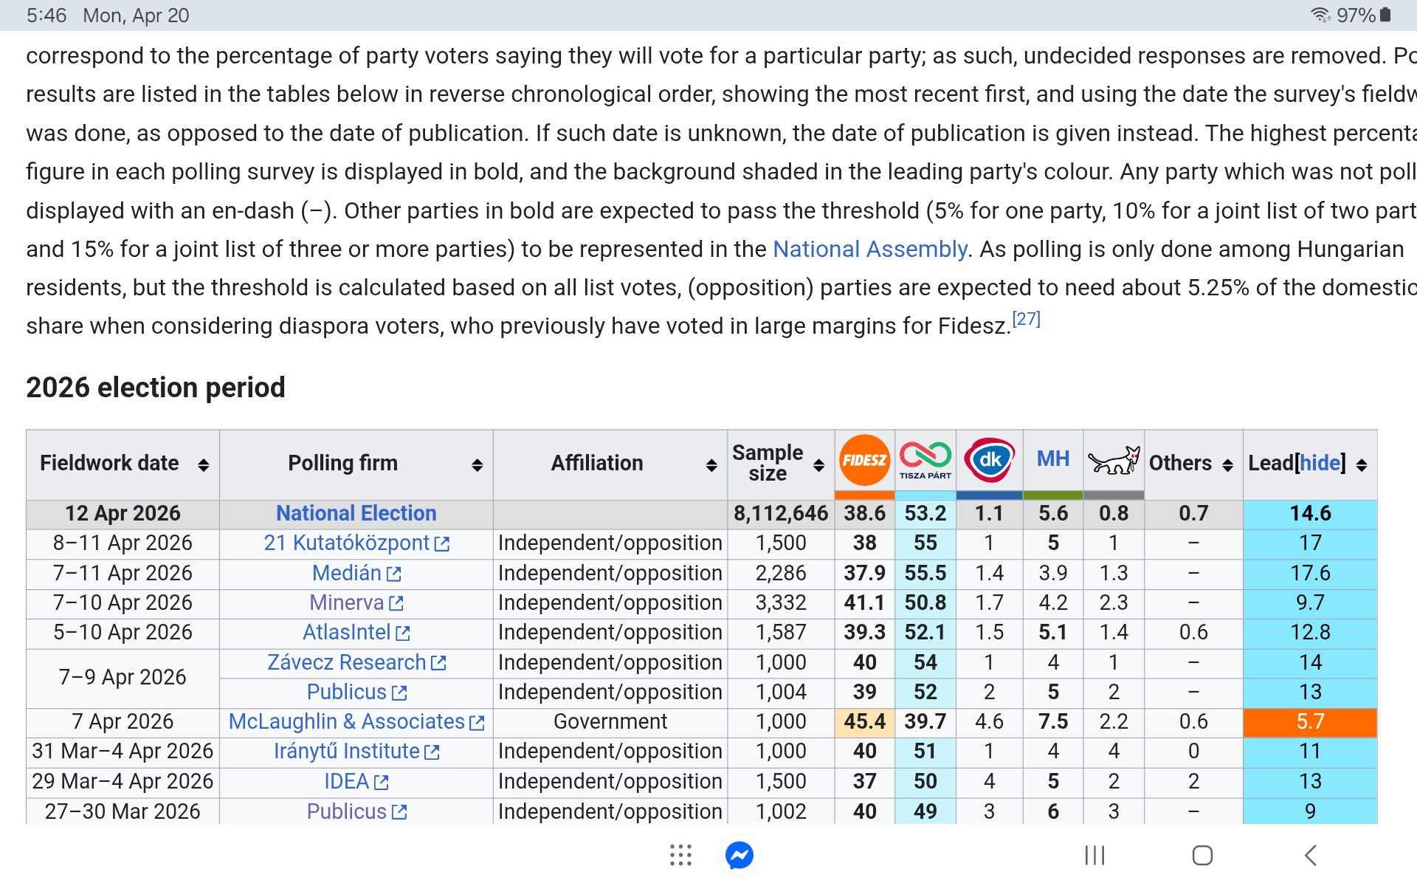Open the National Assembly link
Image resolution: width=1417 pixels, height=886 pixels.
click(x=869, y=250)
